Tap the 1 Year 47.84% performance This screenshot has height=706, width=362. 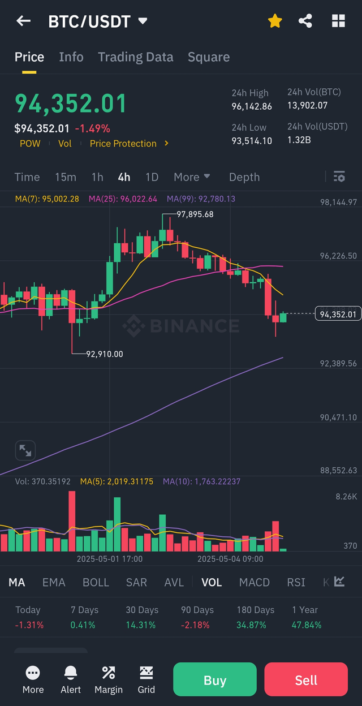click(x=307, y=617)
